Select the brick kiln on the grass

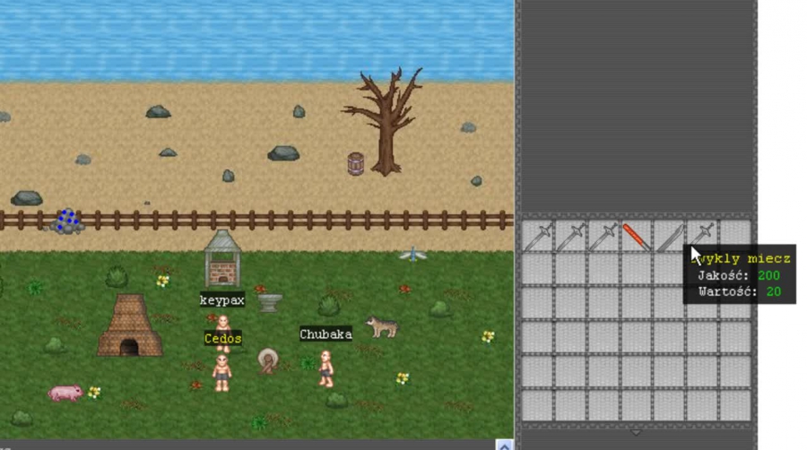click(x=129, y=326)
